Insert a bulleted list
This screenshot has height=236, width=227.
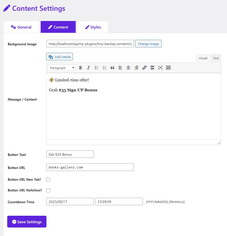pyautogui.click(x=96, y=68)
